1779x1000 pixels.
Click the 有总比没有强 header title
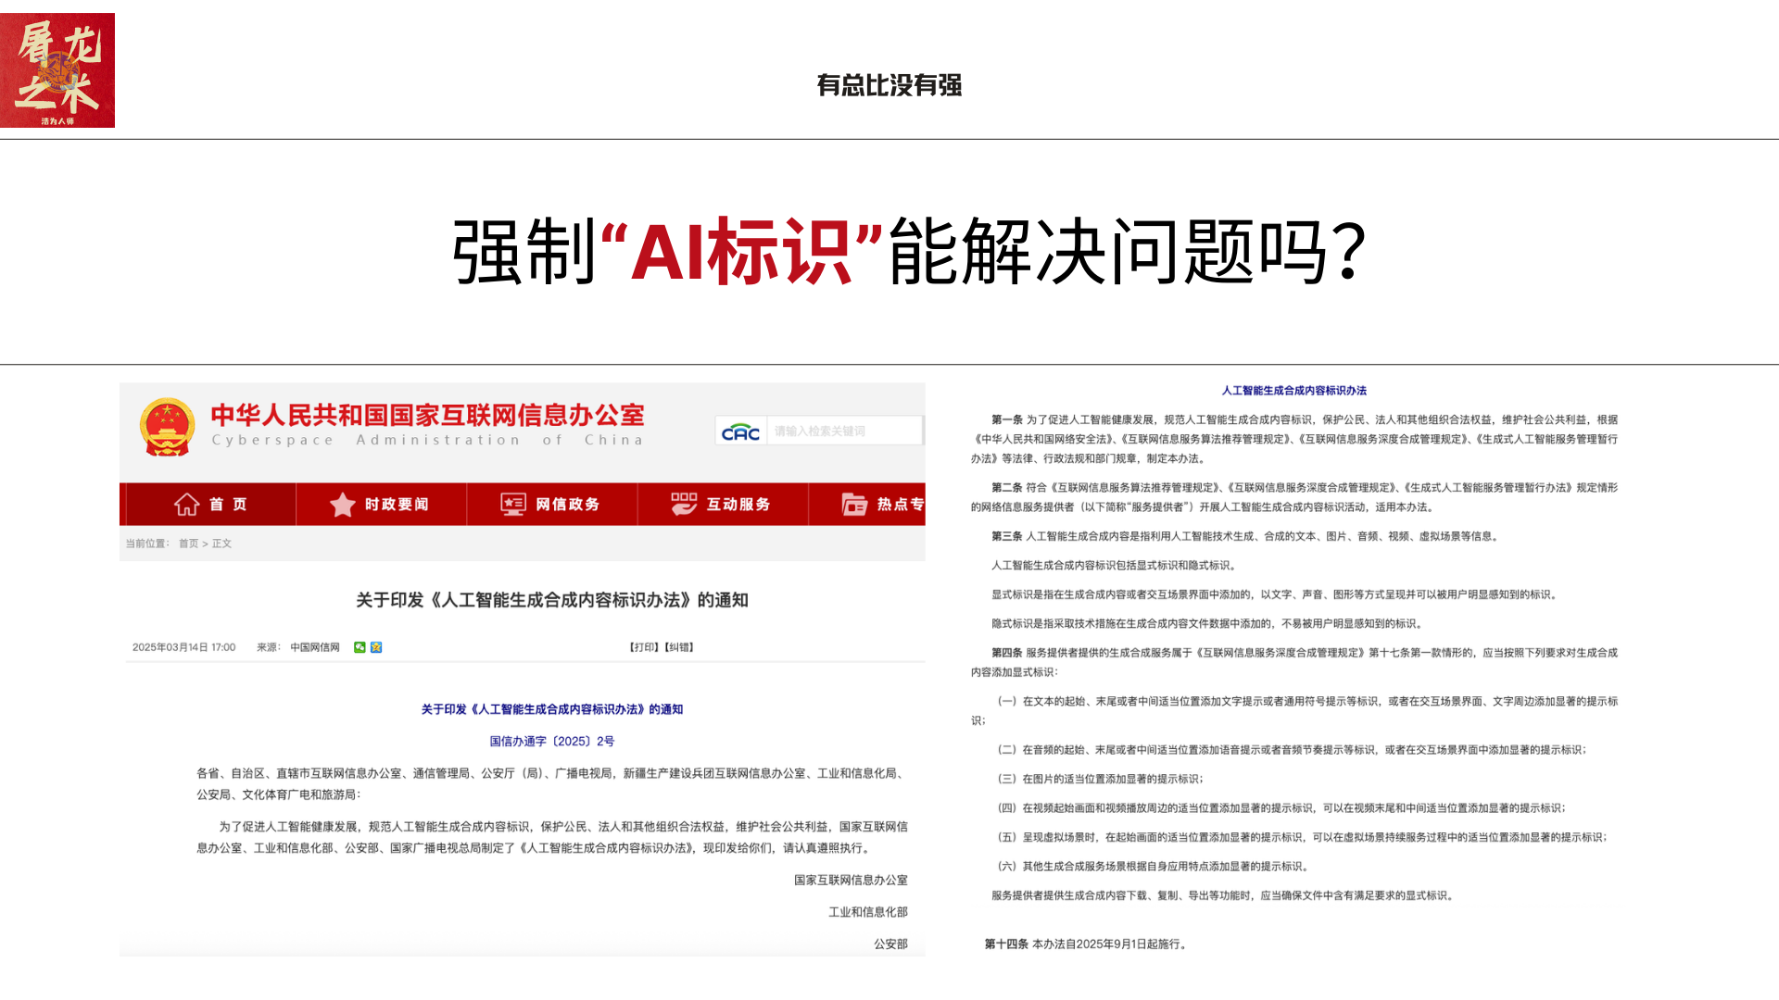pos(889,85)
